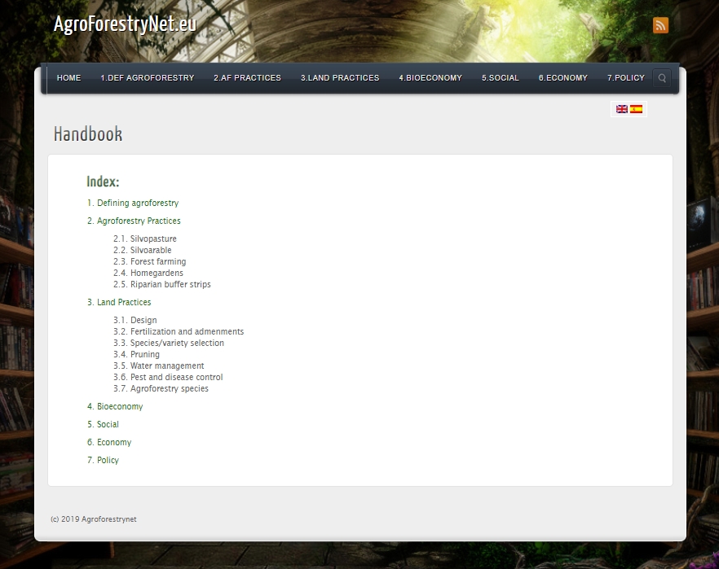The image size is (719, 569).
Task: Open the 3.7. Agroforestry species entry
Action: tap(161, 388)
